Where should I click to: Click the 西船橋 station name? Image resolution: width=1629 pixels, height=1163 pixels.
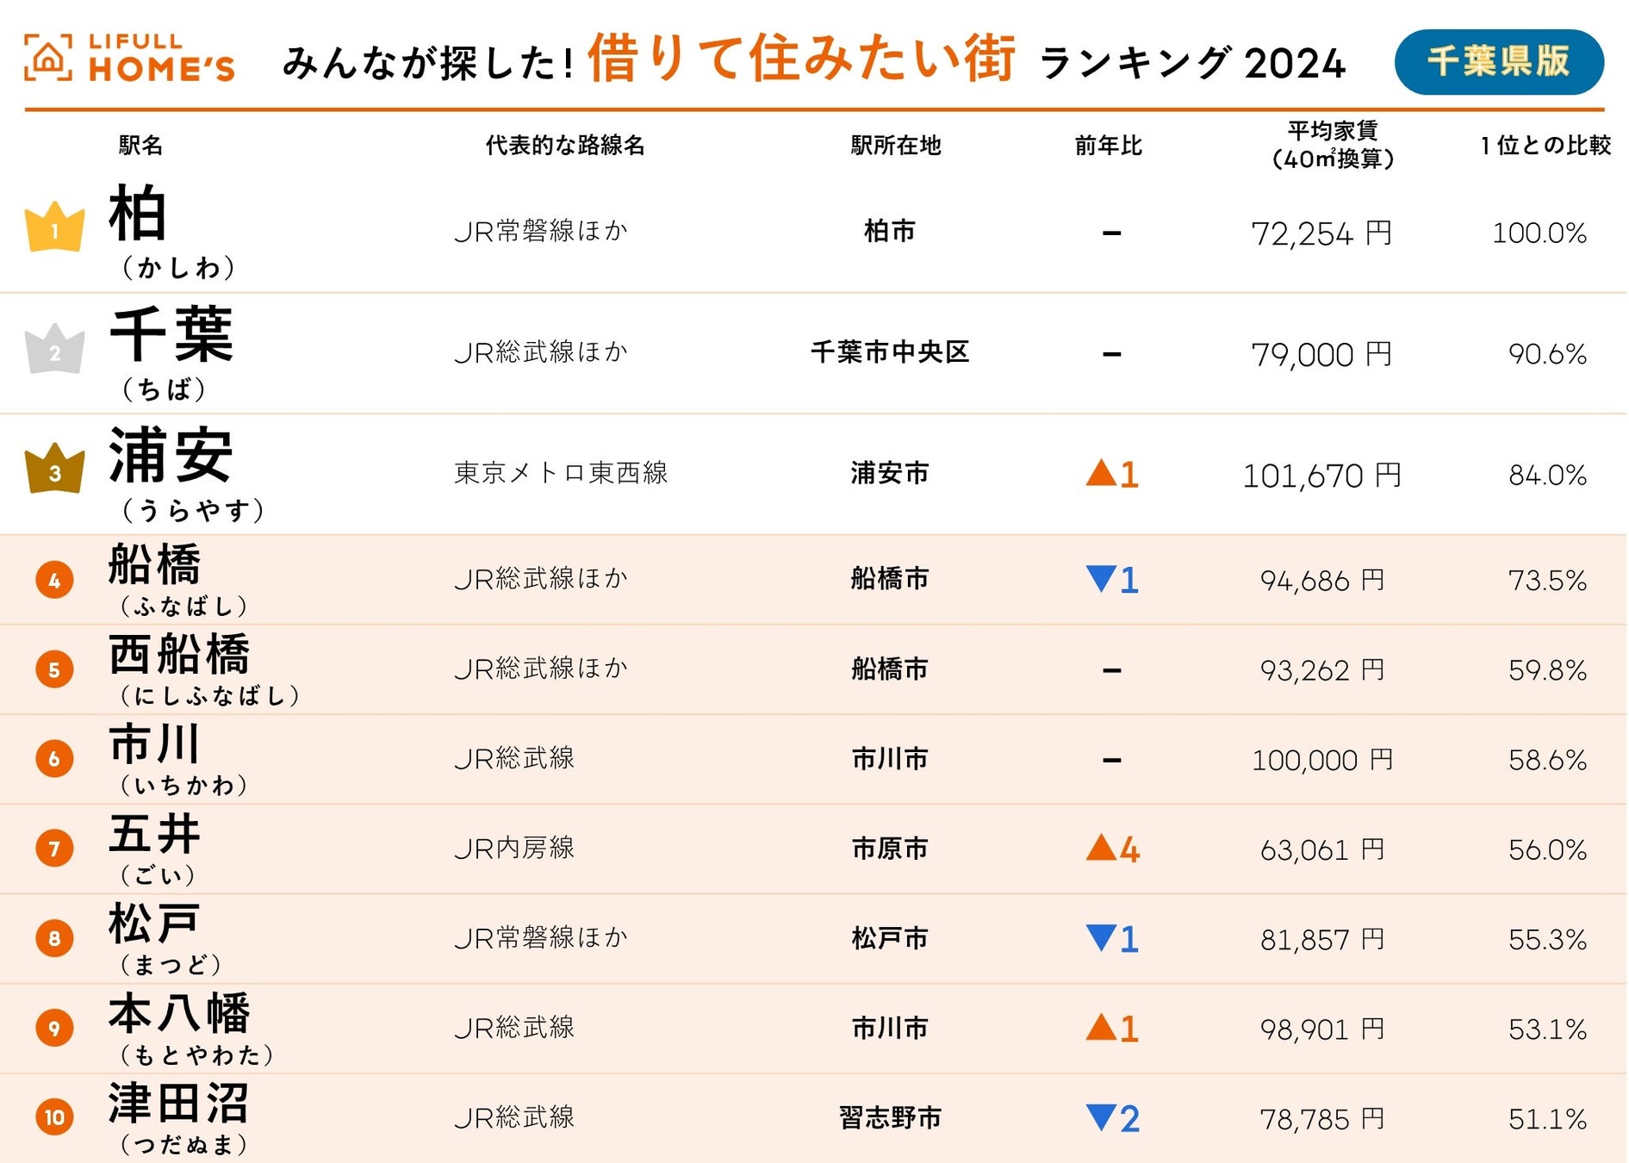click(x=179, y=655)
